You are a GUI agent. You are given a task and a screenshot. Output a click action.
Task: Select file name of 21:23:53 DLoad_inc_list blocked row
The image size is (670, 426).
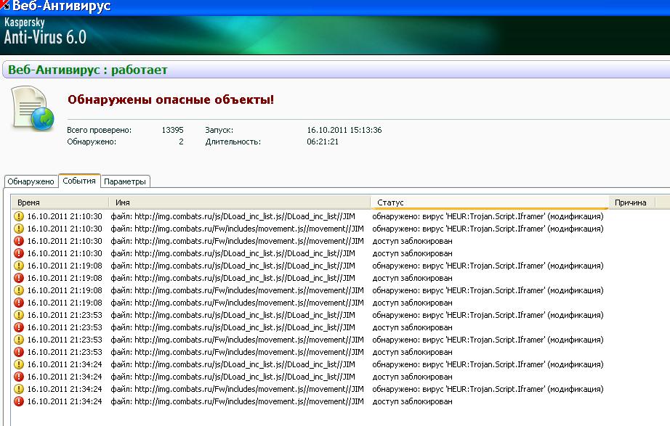tap(233, 328)
